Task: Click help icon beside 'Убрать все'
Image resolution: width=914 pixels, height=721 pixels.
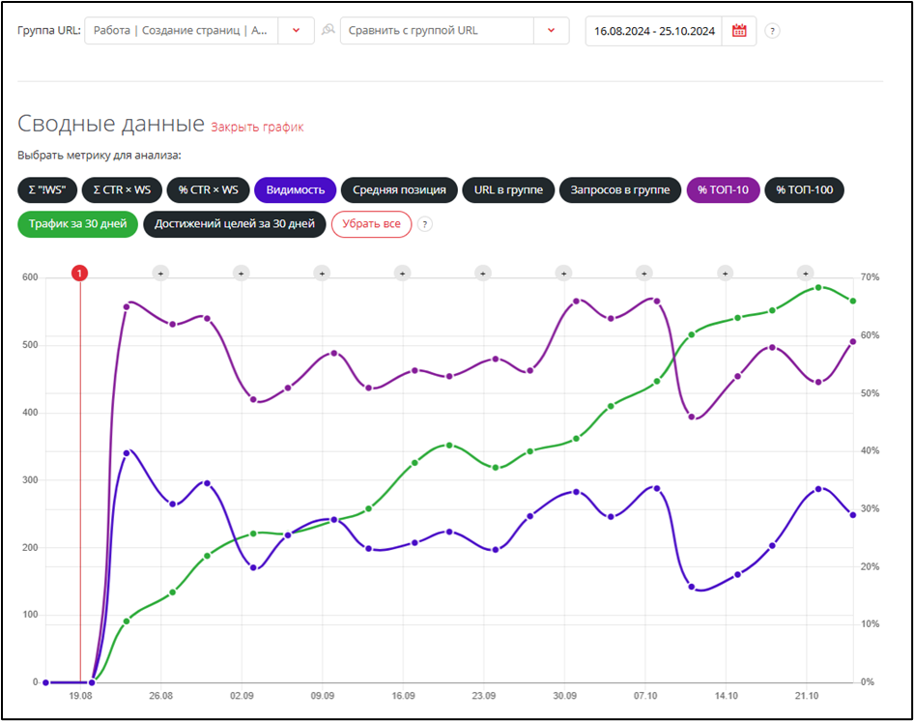Action: click(424, 224)
